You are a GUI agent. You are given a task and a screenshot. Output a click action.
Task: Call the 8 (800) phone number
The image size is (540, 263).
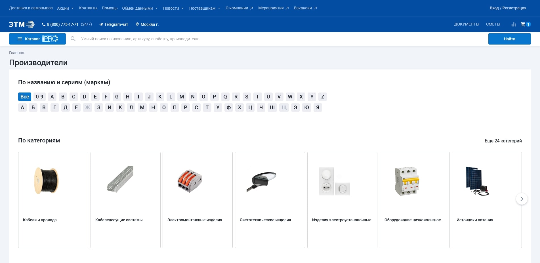click(x=62, y=24)
